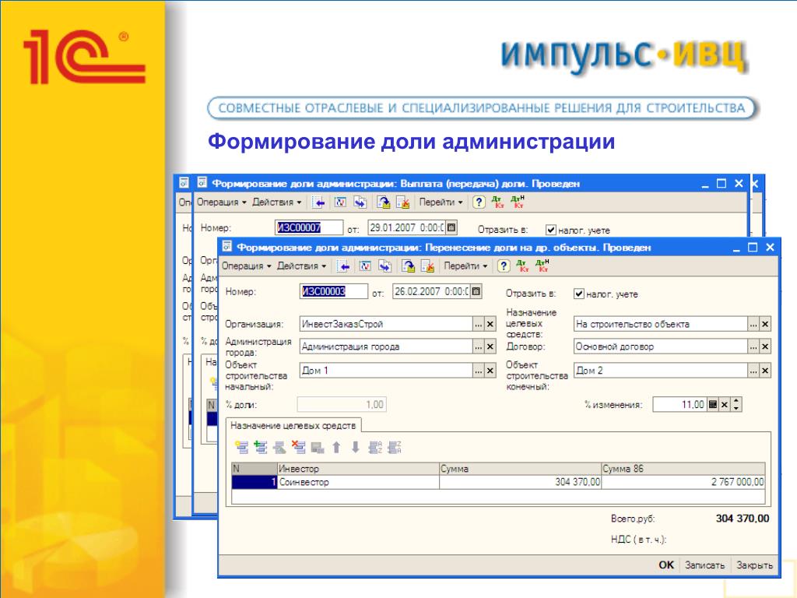Click the end editing icon in the table toolbar
Viewport: 797px width, 598px height.
[x=318, y=448]
